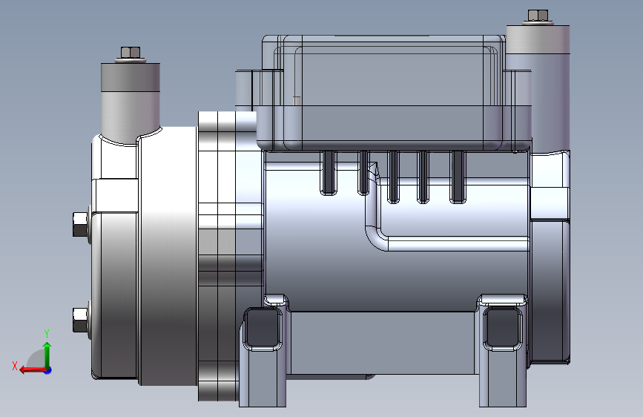Image resolution: width=643 pixels, height=417 pixels.
Task: Select the leftmost cooling slot under the terminal box
Action: point(329,172)
